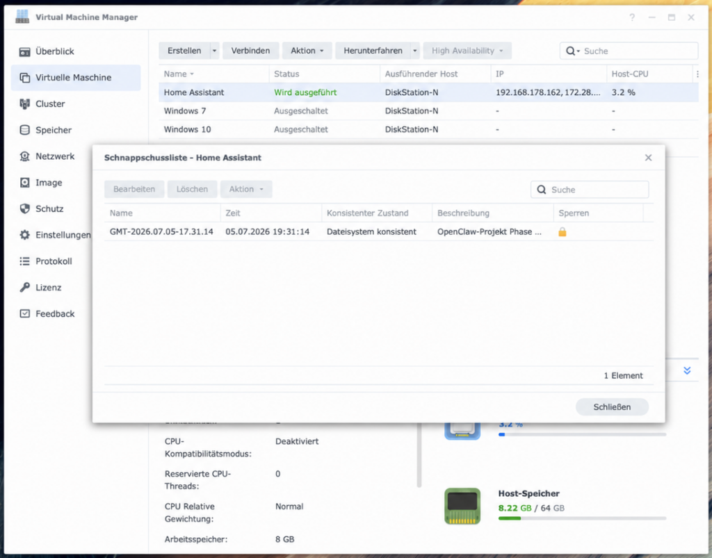This screenshot has height=558, width=712.
Task: Click the Erstellen button
Action: click(x=184, y=51)
